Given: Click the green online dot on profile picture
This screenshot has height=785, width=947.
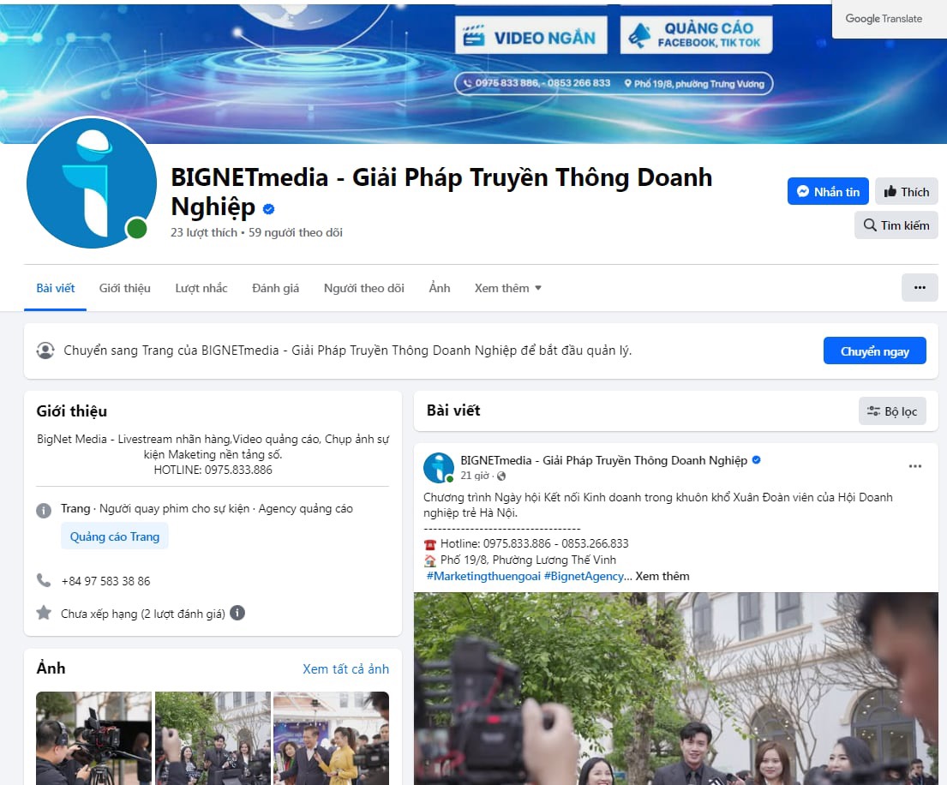Looking at the screenshot, I should click(137, 229).
